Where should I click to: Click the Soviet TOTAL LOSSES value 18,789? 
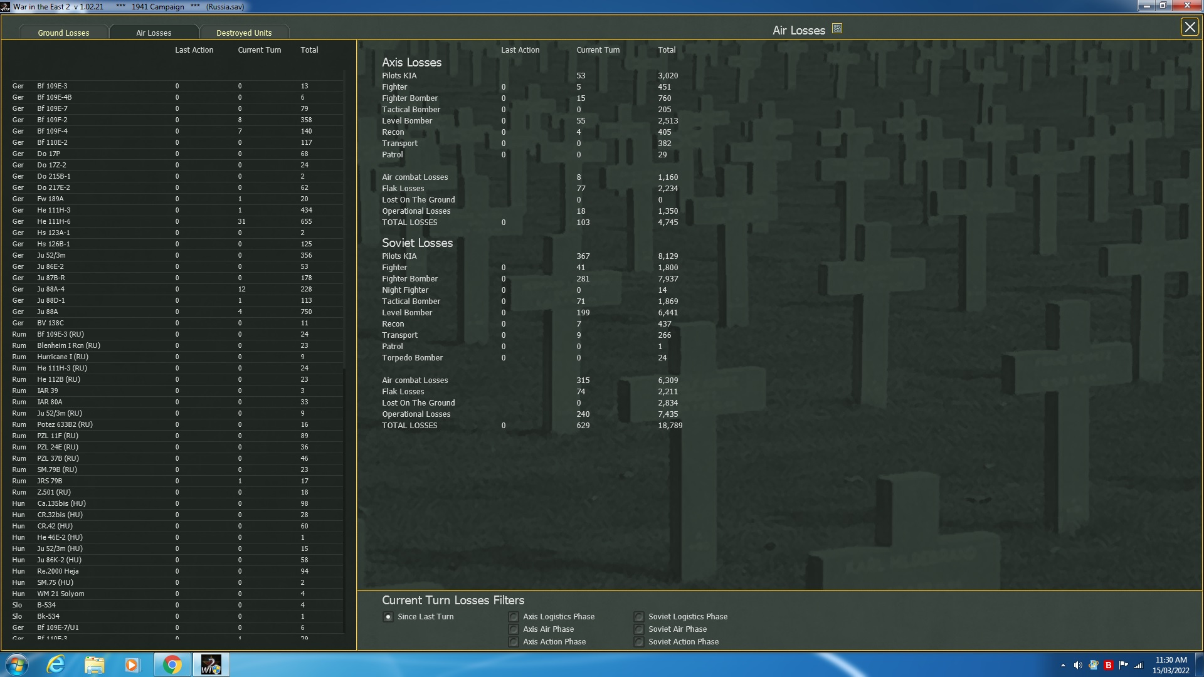click(x=670, y=426)
